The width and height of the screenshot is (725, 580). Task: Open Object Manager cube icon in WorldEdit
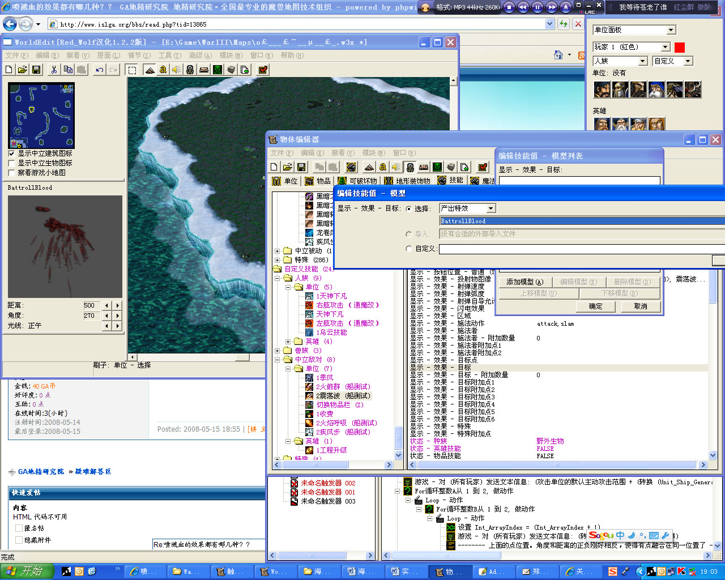pos(231,70)
